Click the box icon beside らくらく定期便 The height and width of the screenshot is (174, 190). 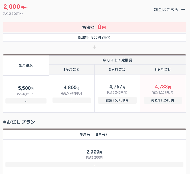pyautogui.click(x=104, y=60)
